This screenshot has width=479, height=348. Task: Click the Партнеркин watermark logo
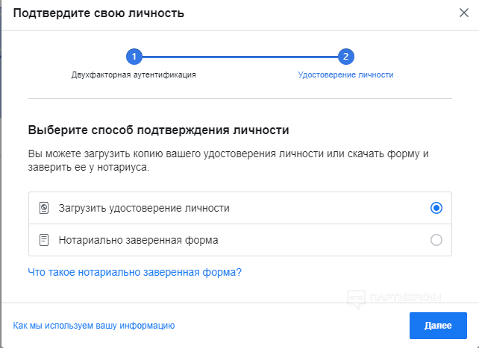(x=356, y=300)
